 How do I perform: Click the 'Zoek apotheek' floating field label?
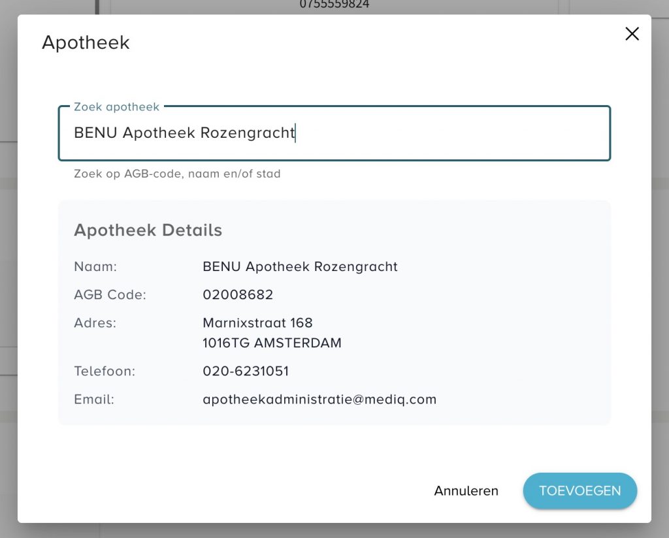tap(116, 106)
